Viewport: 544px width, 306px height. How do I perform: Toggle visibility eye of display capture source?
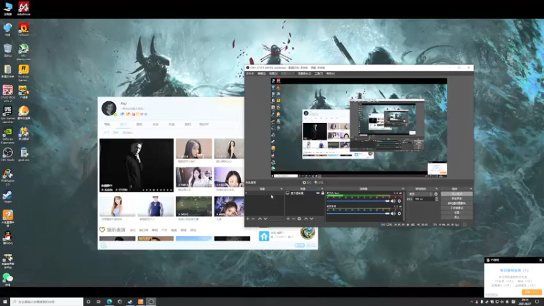point(318,193)
